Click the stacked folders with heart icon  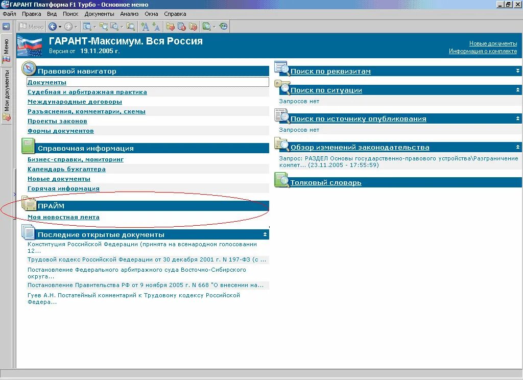(x=193, y=27)
